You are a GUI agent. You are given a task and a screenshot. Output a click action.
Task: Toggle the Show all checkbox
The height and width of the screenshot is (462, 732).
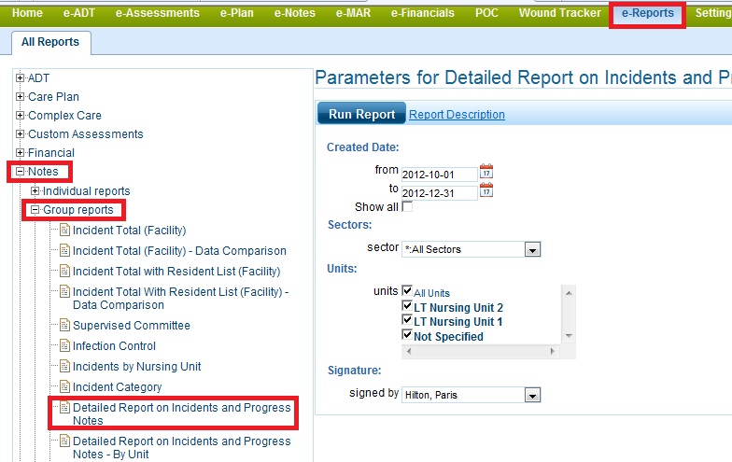click(407, 206)
